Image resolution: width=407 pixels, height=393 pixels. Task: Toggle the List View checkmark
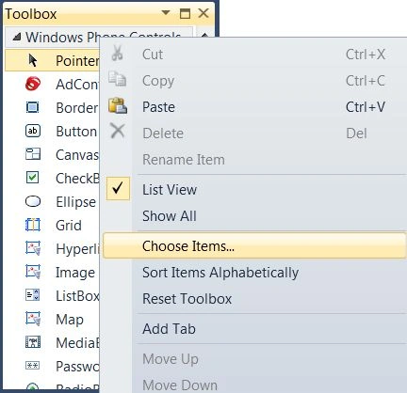coord(118,189)
